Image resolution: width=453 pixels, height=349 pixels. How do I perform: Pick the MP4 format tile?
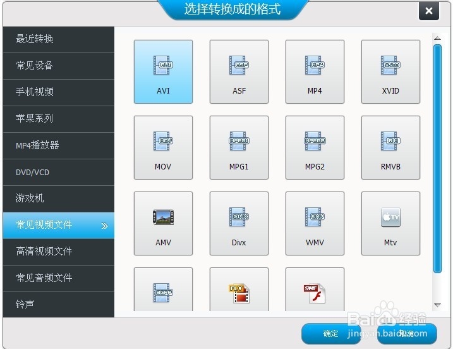315,71
